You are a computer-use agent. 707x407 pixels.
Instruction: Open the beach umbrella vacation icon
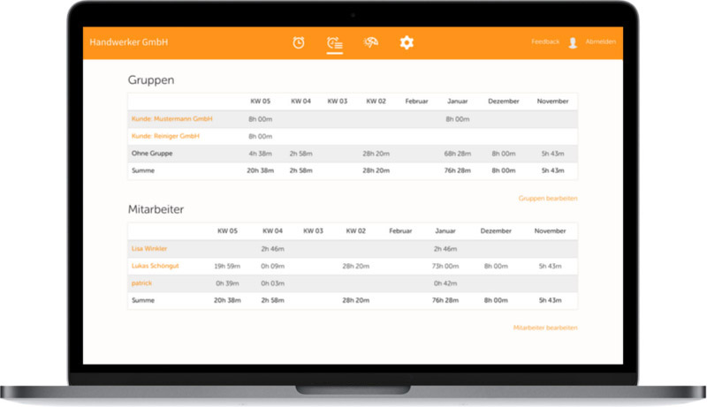pos(370,42)
